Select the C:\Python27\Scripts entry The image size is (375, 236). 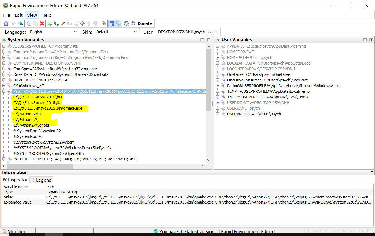pos(31,125)
